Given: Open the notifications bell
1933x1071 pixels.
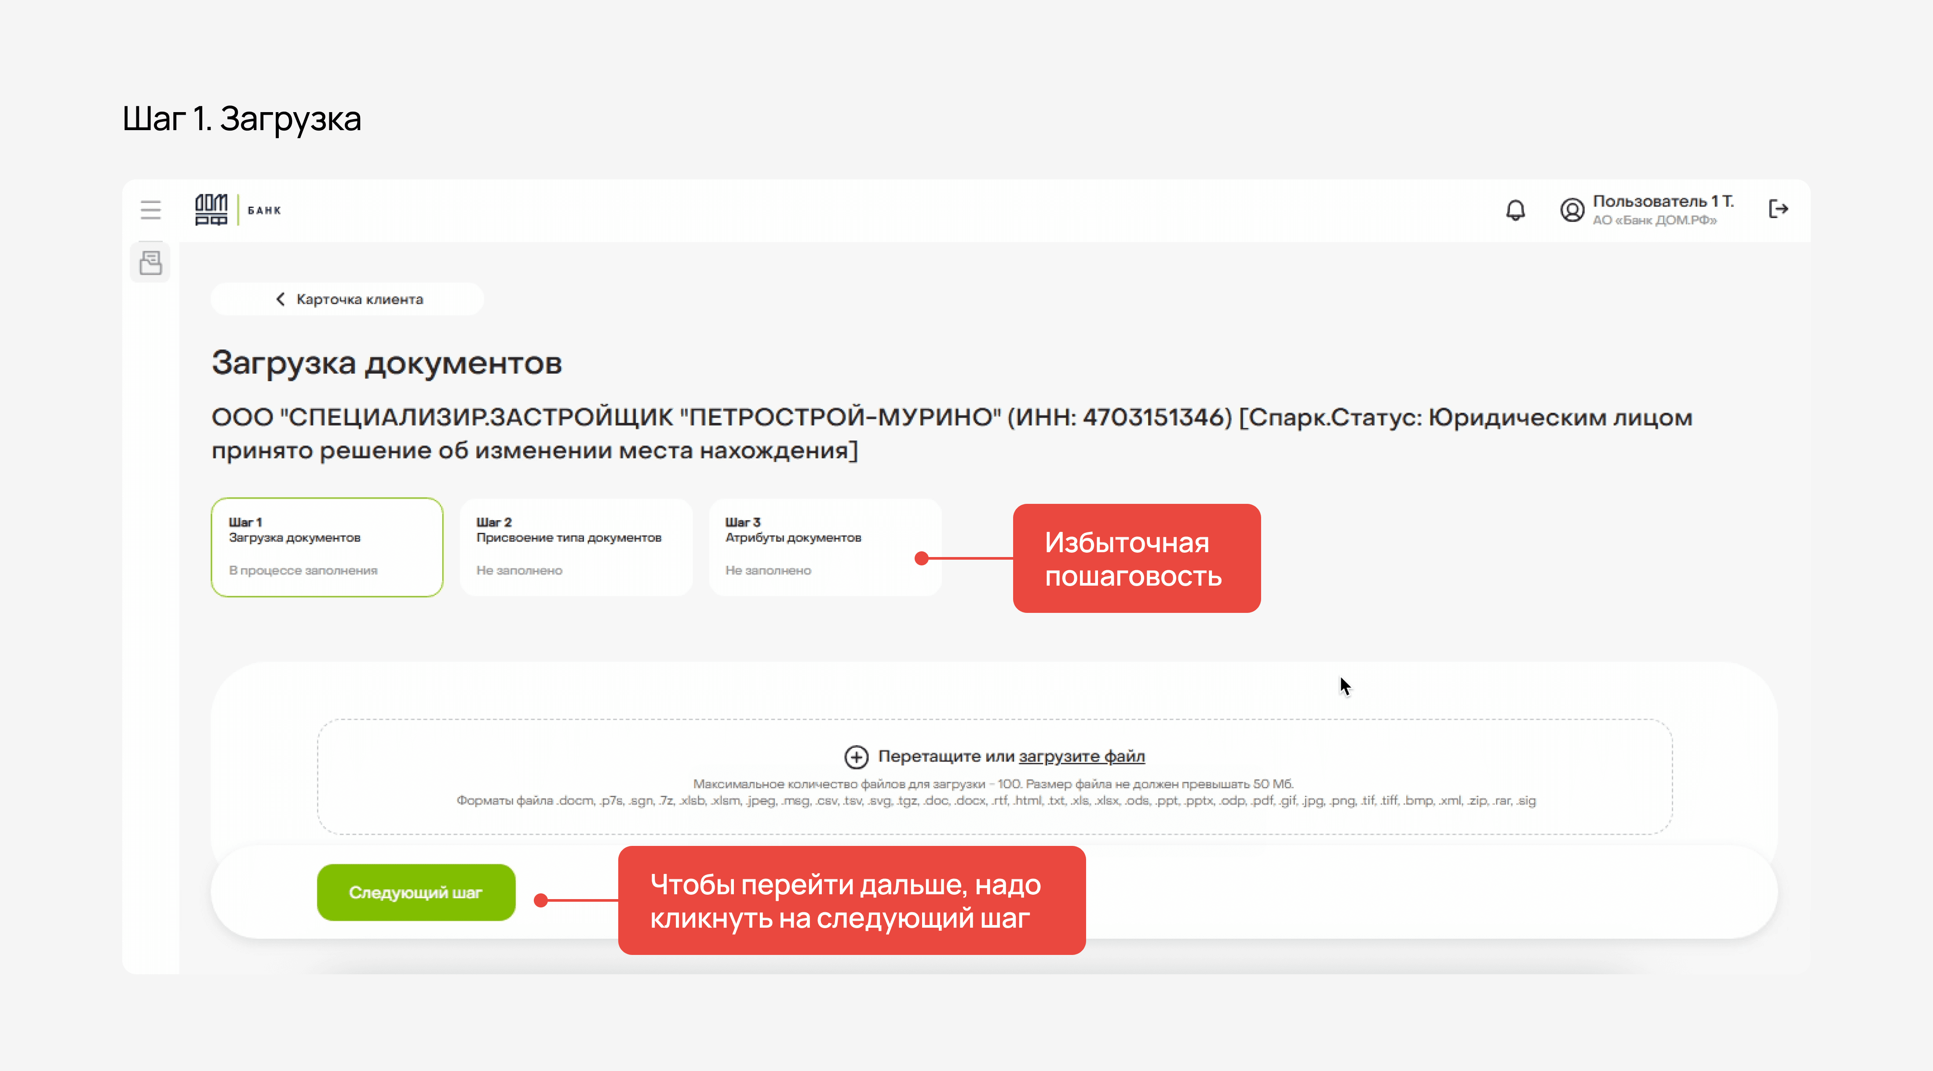Looking at the screenshot, I should coord(1515,209).
